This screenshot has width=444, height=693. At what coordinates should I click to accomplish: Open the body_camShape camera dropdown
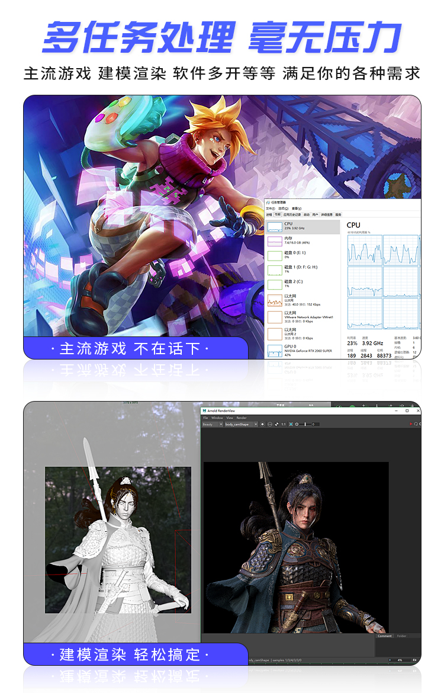click(x=241, y=424)
